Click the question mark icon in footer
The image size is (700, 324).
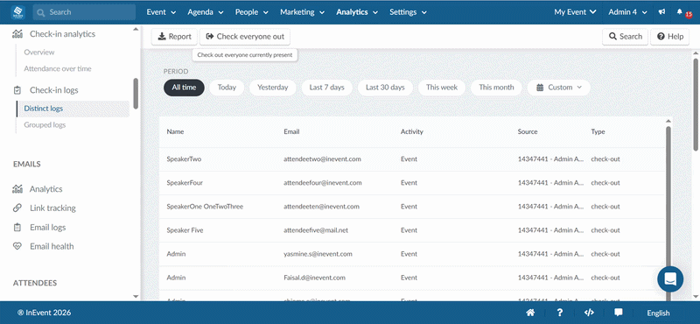click(560, 313)
